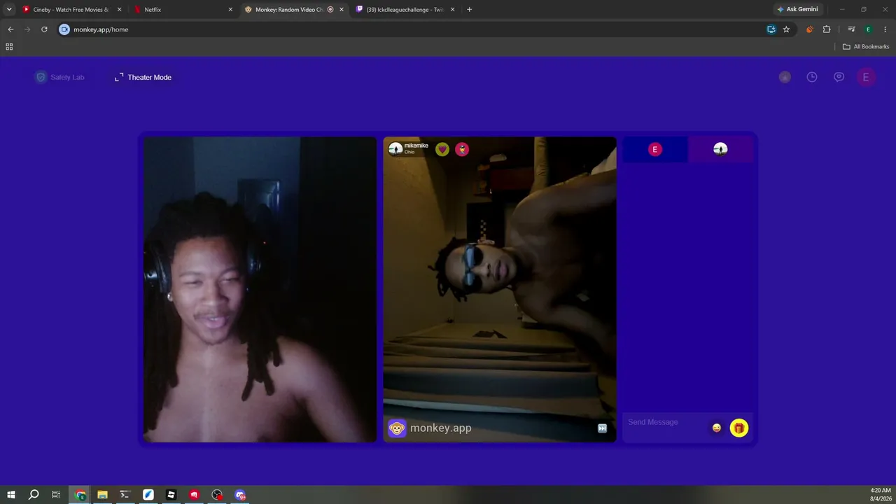896x504 pixels.
Task: Open the E profile avatar on monkey.app
Action: click(x=866, y=77)
